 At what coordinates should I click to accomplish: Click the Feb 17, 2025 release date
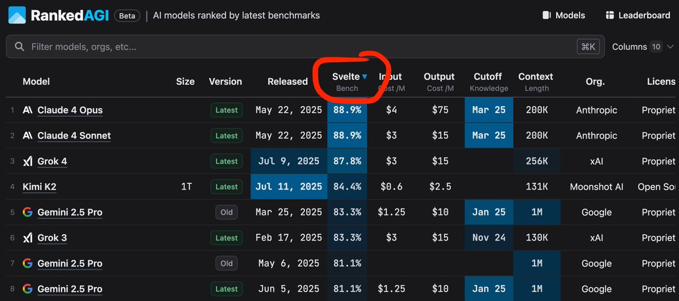coord(289,238)
